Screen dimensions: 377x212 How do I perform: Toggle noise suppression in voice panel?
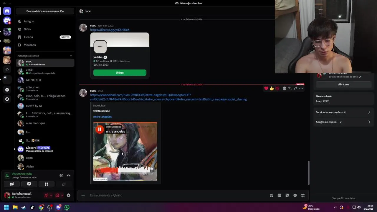[x=61, y=175]
